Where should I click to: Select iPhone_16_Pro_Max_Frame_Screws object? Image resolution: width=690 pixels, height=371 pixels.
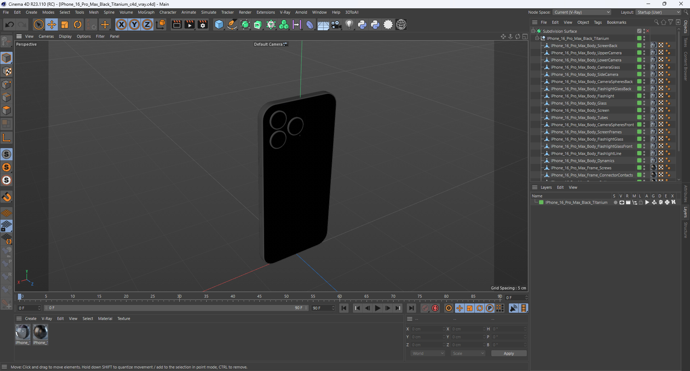581,168
